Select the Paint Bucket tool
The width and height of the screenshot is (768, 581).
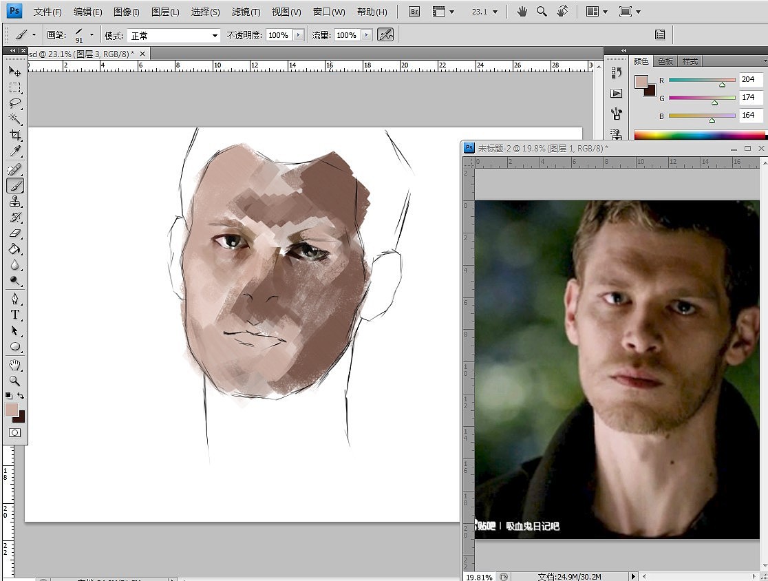point(14,249)
